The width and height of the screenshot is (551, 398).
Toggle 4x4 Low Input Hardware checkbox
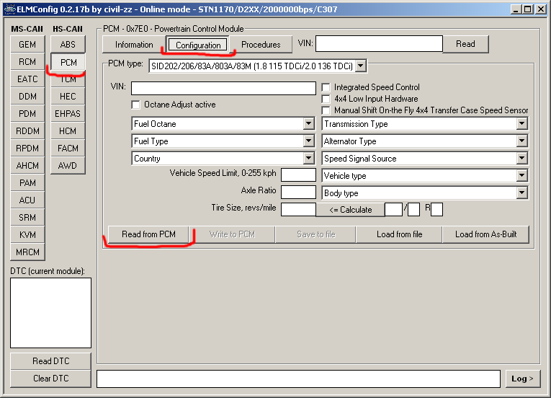(326, 99)
